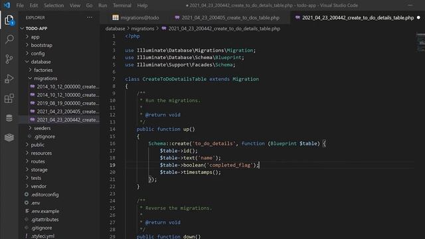Click the migrations breadcrumb segment
Screen dimensions: 425x239
click(143, 29)
